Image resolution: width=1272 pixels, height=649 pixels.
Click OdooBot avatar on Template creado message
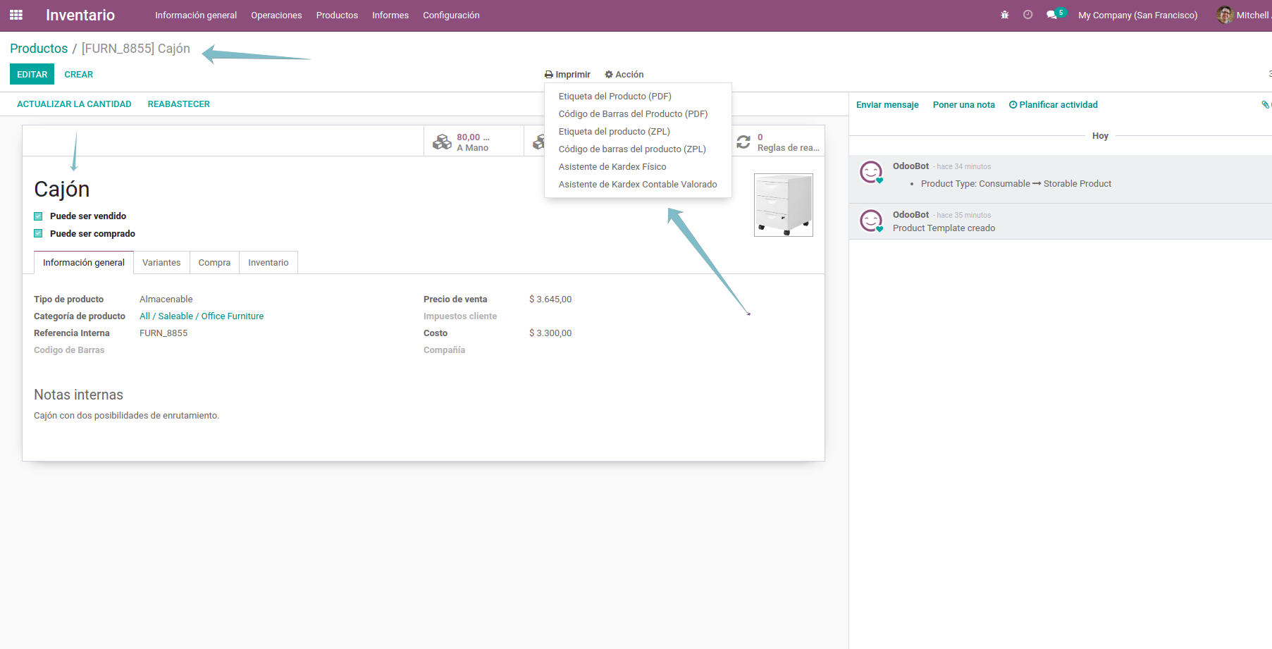pyautogui.click(x=872, y=221)
